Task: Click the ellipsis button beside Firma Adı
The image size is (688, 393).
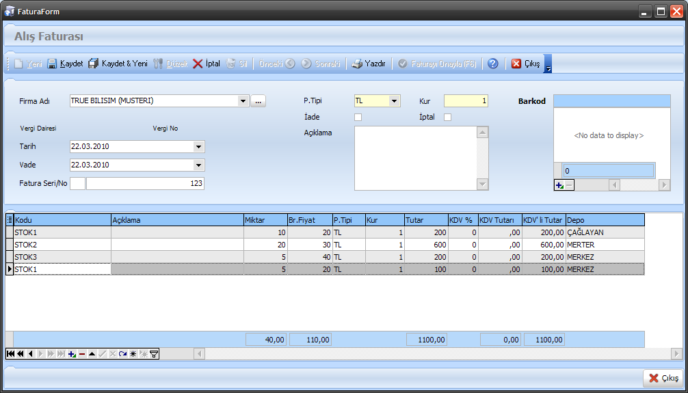Action: pos(258,101)
